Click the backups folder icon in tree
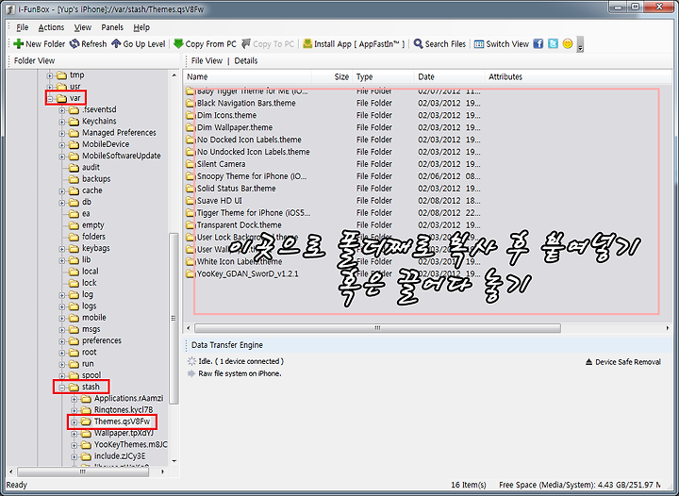This screenshot has width=679, height=496. click(x=75, y=179)
